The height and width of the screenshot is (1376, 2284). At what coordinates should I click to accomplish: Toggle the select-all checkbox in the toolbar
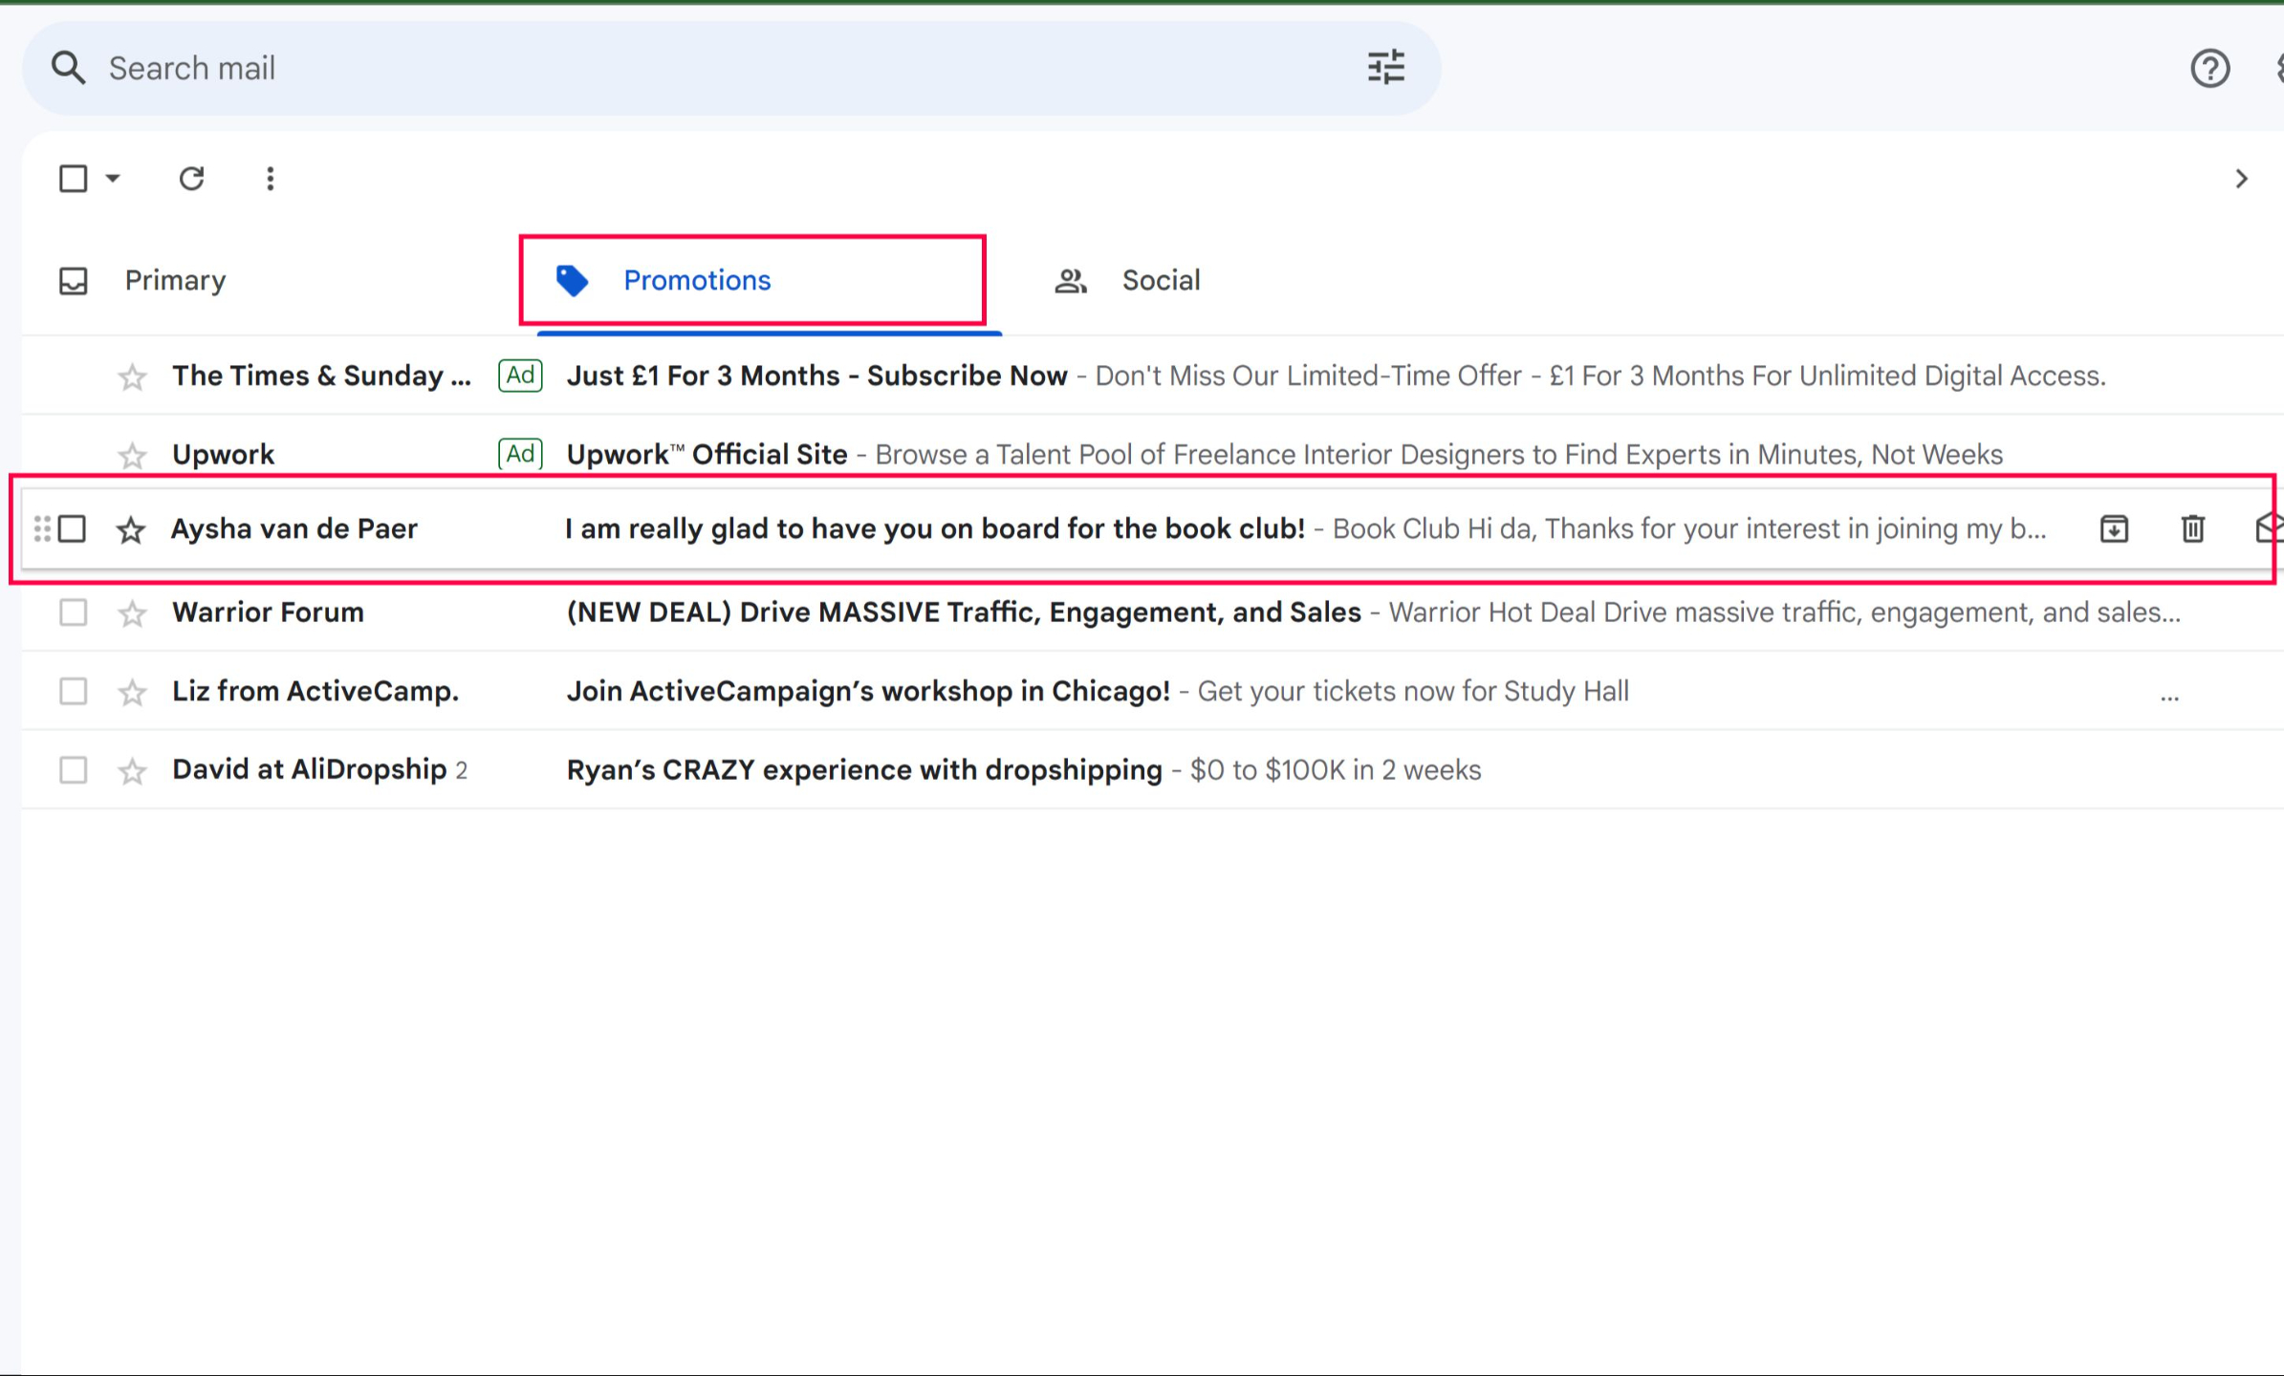point(73,179)
